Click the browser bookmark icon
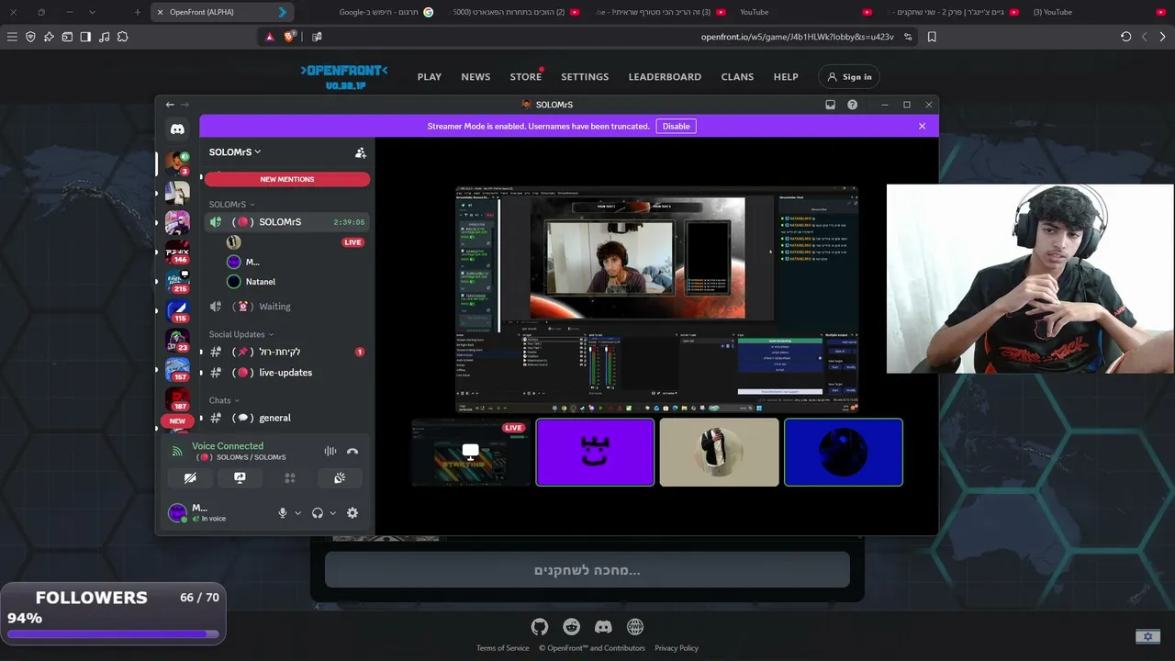Image resolution: width=1175 pixels, height=661 pixels. [x=932, y=37]
